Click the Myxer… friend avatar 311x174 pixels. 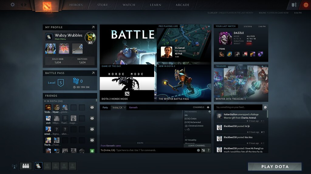pyautogui.click(x=56, y=107)
